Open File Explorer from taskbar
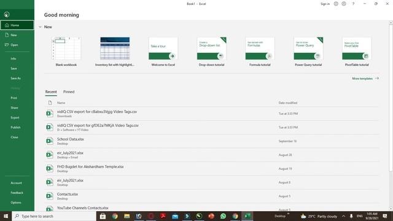 pyautogui.click(x=127, y=216)
